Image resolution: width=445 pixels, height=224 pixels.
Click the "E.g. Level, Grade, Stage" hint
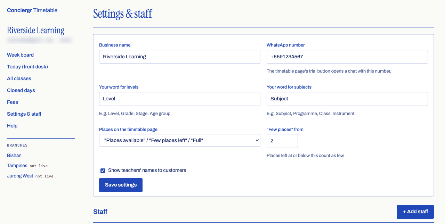(135, 114)
